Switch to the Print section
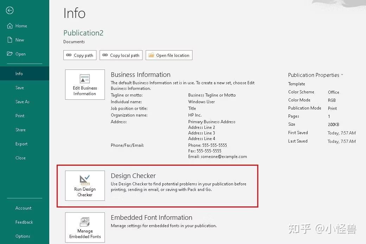This screenshot has height=244, width=366. click(x=20, y=116)
